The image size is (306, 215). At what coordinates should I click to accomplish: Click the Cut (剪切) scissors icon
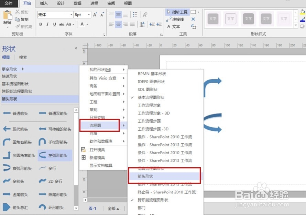18,12
